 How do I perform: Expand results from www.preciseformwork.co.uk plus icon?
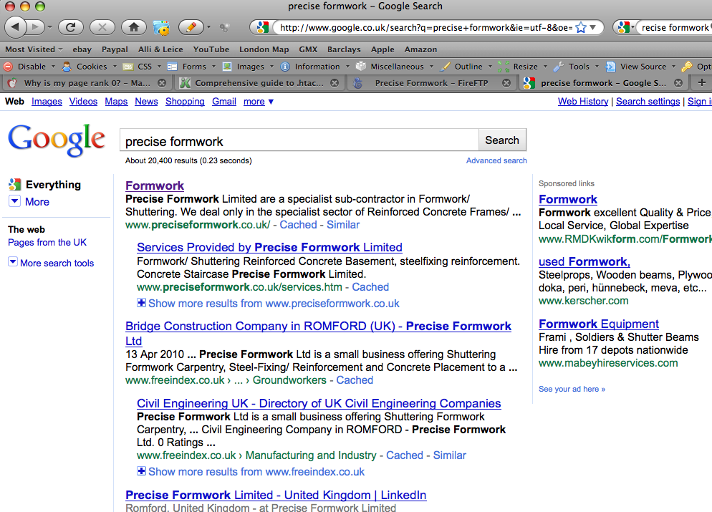tap(142, 303)
